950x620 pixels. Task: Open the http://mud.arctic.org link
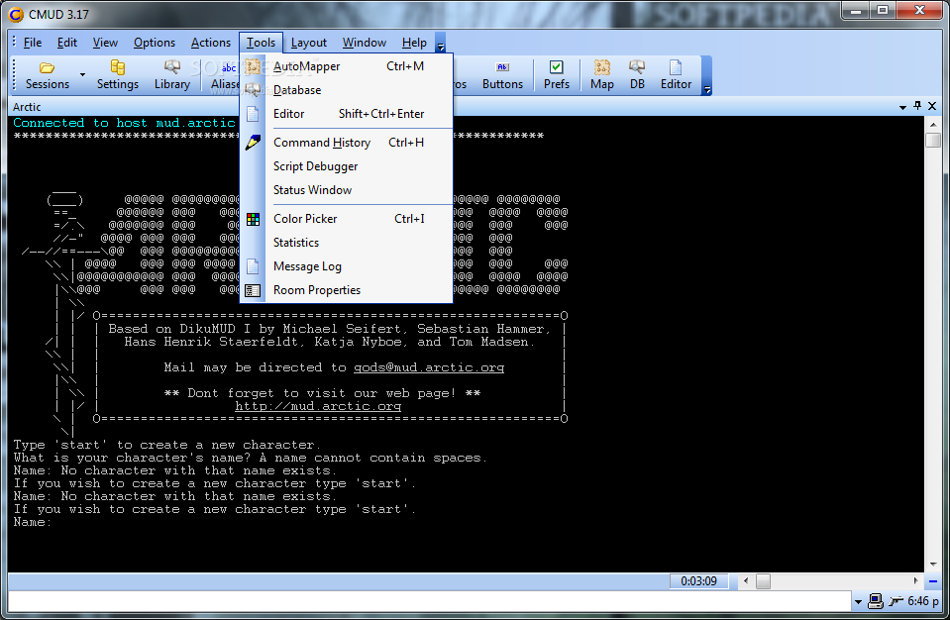[x=318, y=406]
